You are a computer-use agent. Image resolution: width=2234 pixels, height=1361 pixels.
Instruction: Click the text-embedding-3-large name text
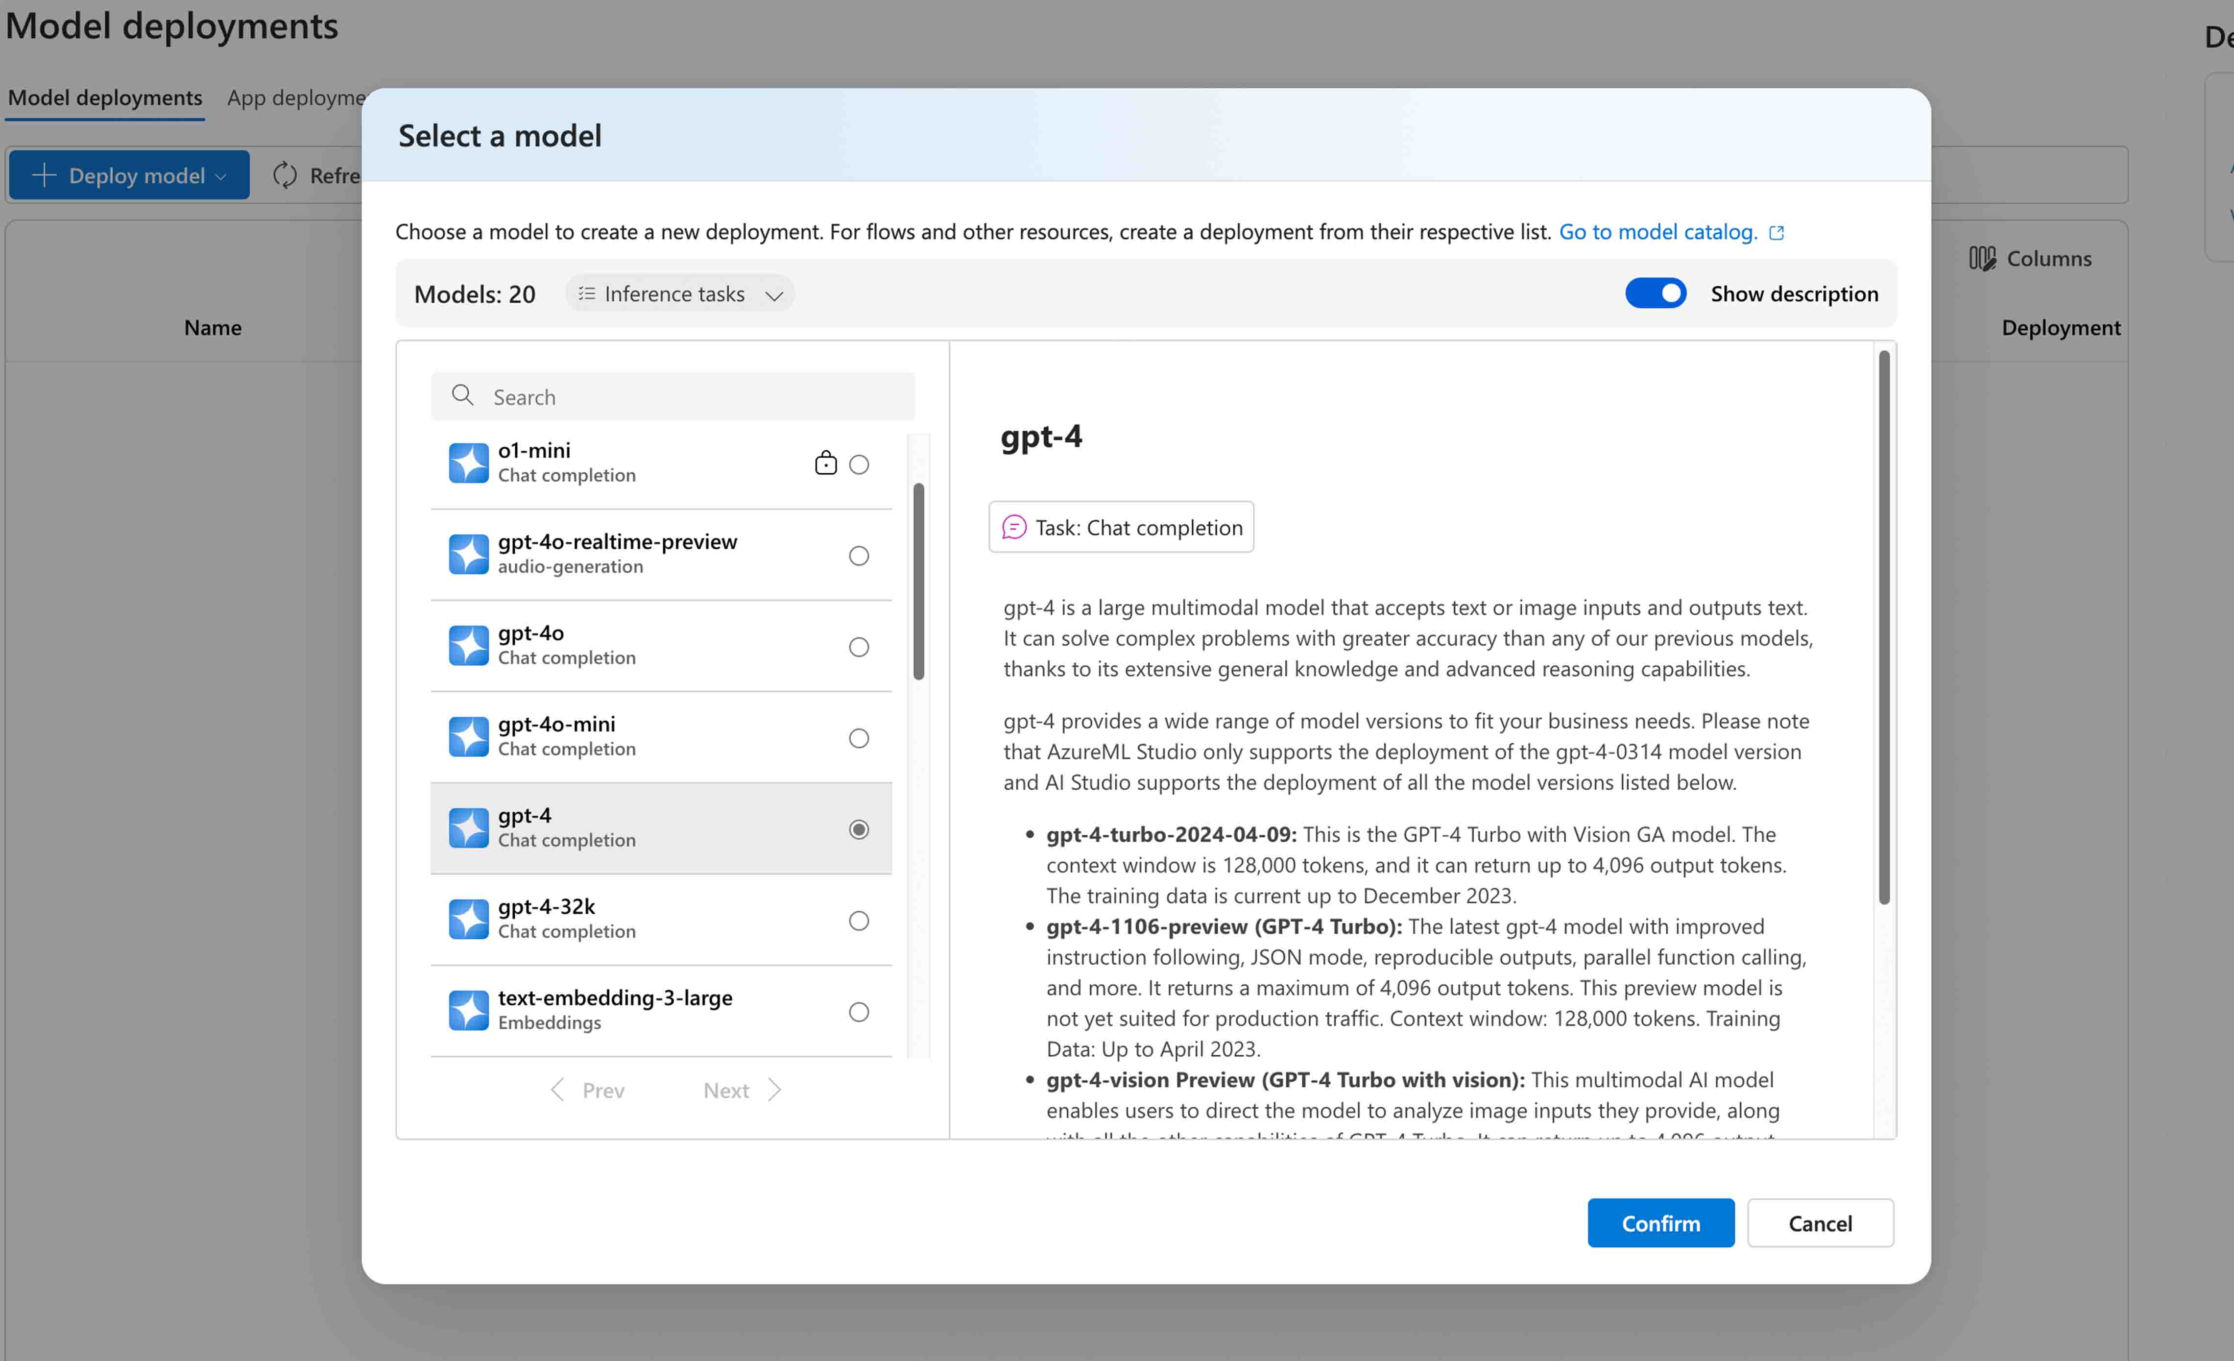616,997
